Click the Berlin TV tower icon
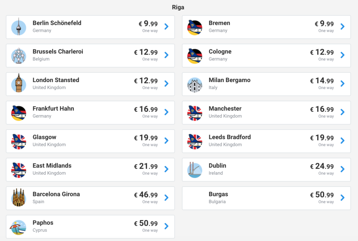Screen dimensions: 358x241 (19, 27)
